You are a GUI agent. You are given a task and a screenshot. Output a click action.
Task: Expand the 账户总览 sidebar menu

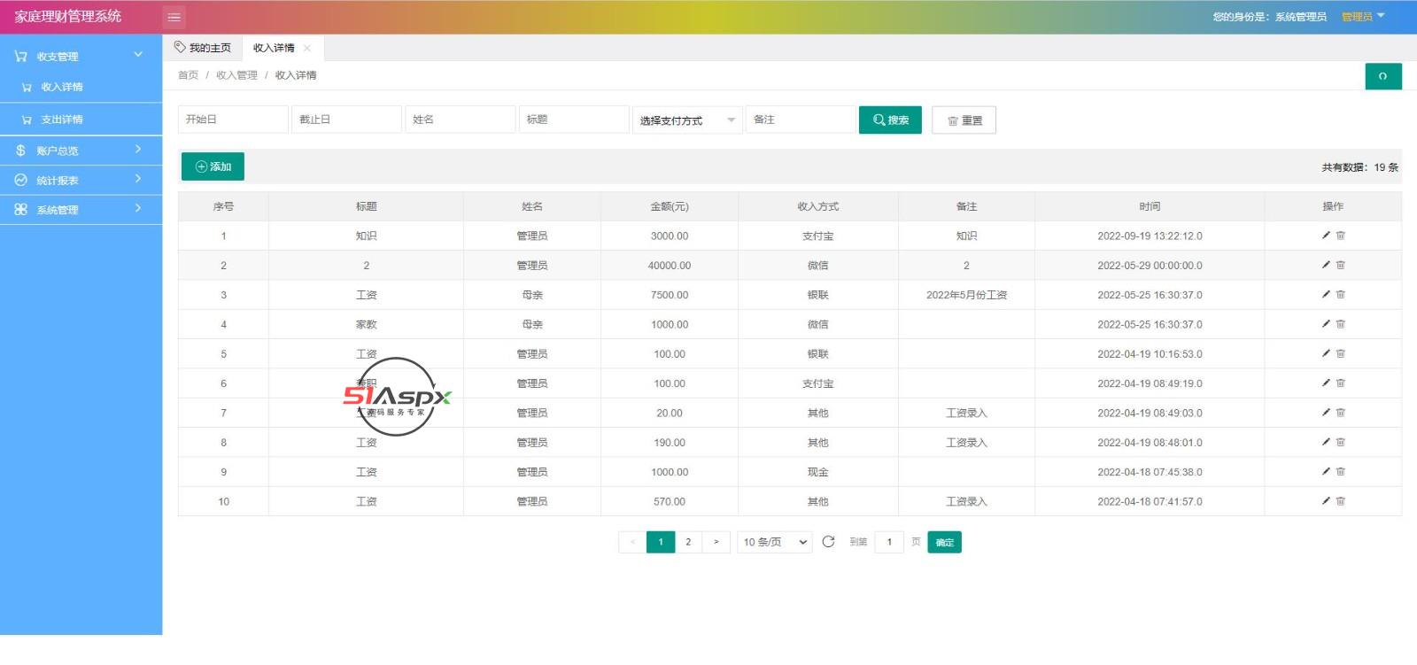pos(81,151)
